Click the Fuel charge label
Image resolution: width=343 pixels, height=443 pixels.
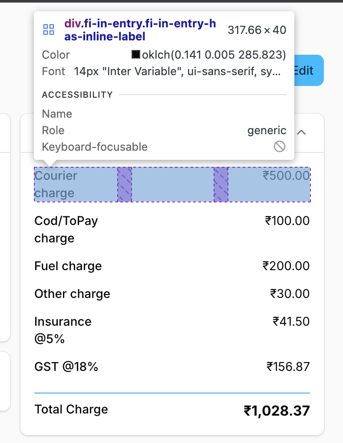coord(68,266)
